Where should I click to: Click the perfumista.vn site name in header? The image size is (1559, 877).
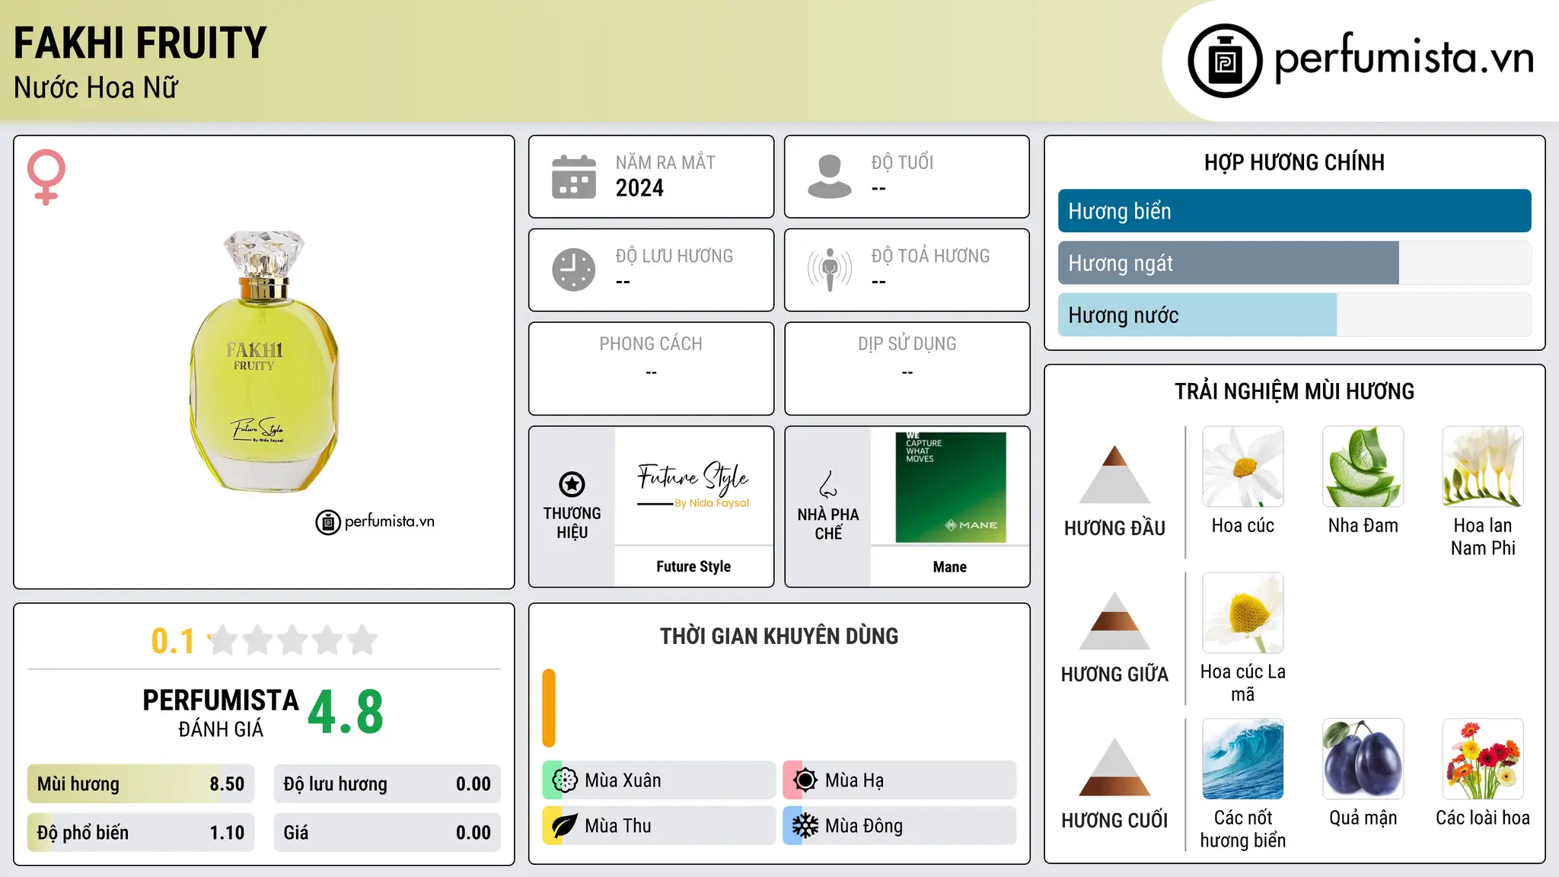(1404, 58)
